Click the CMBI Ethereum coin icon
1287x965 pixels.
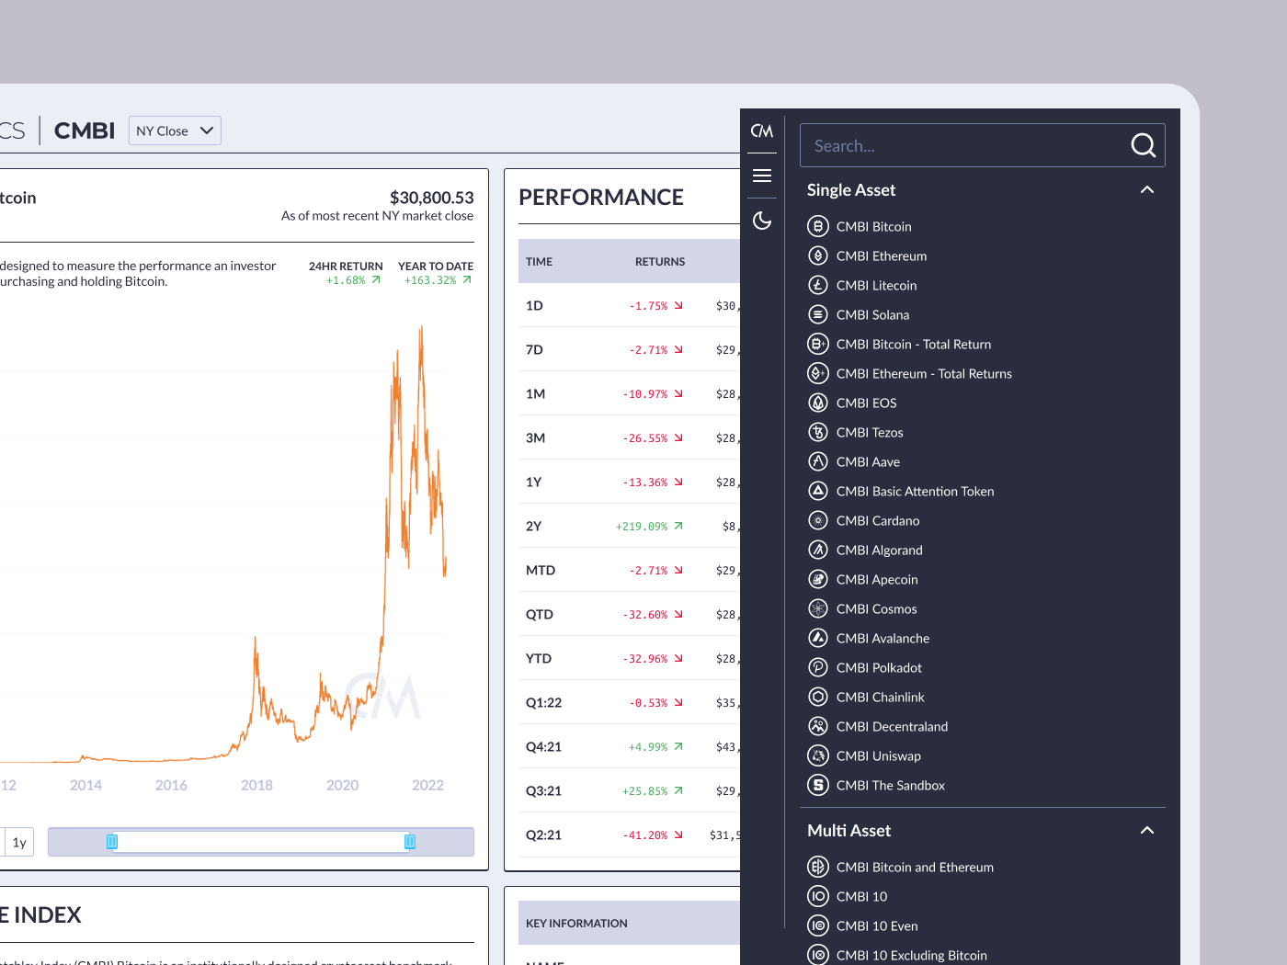tap(818, 255)
